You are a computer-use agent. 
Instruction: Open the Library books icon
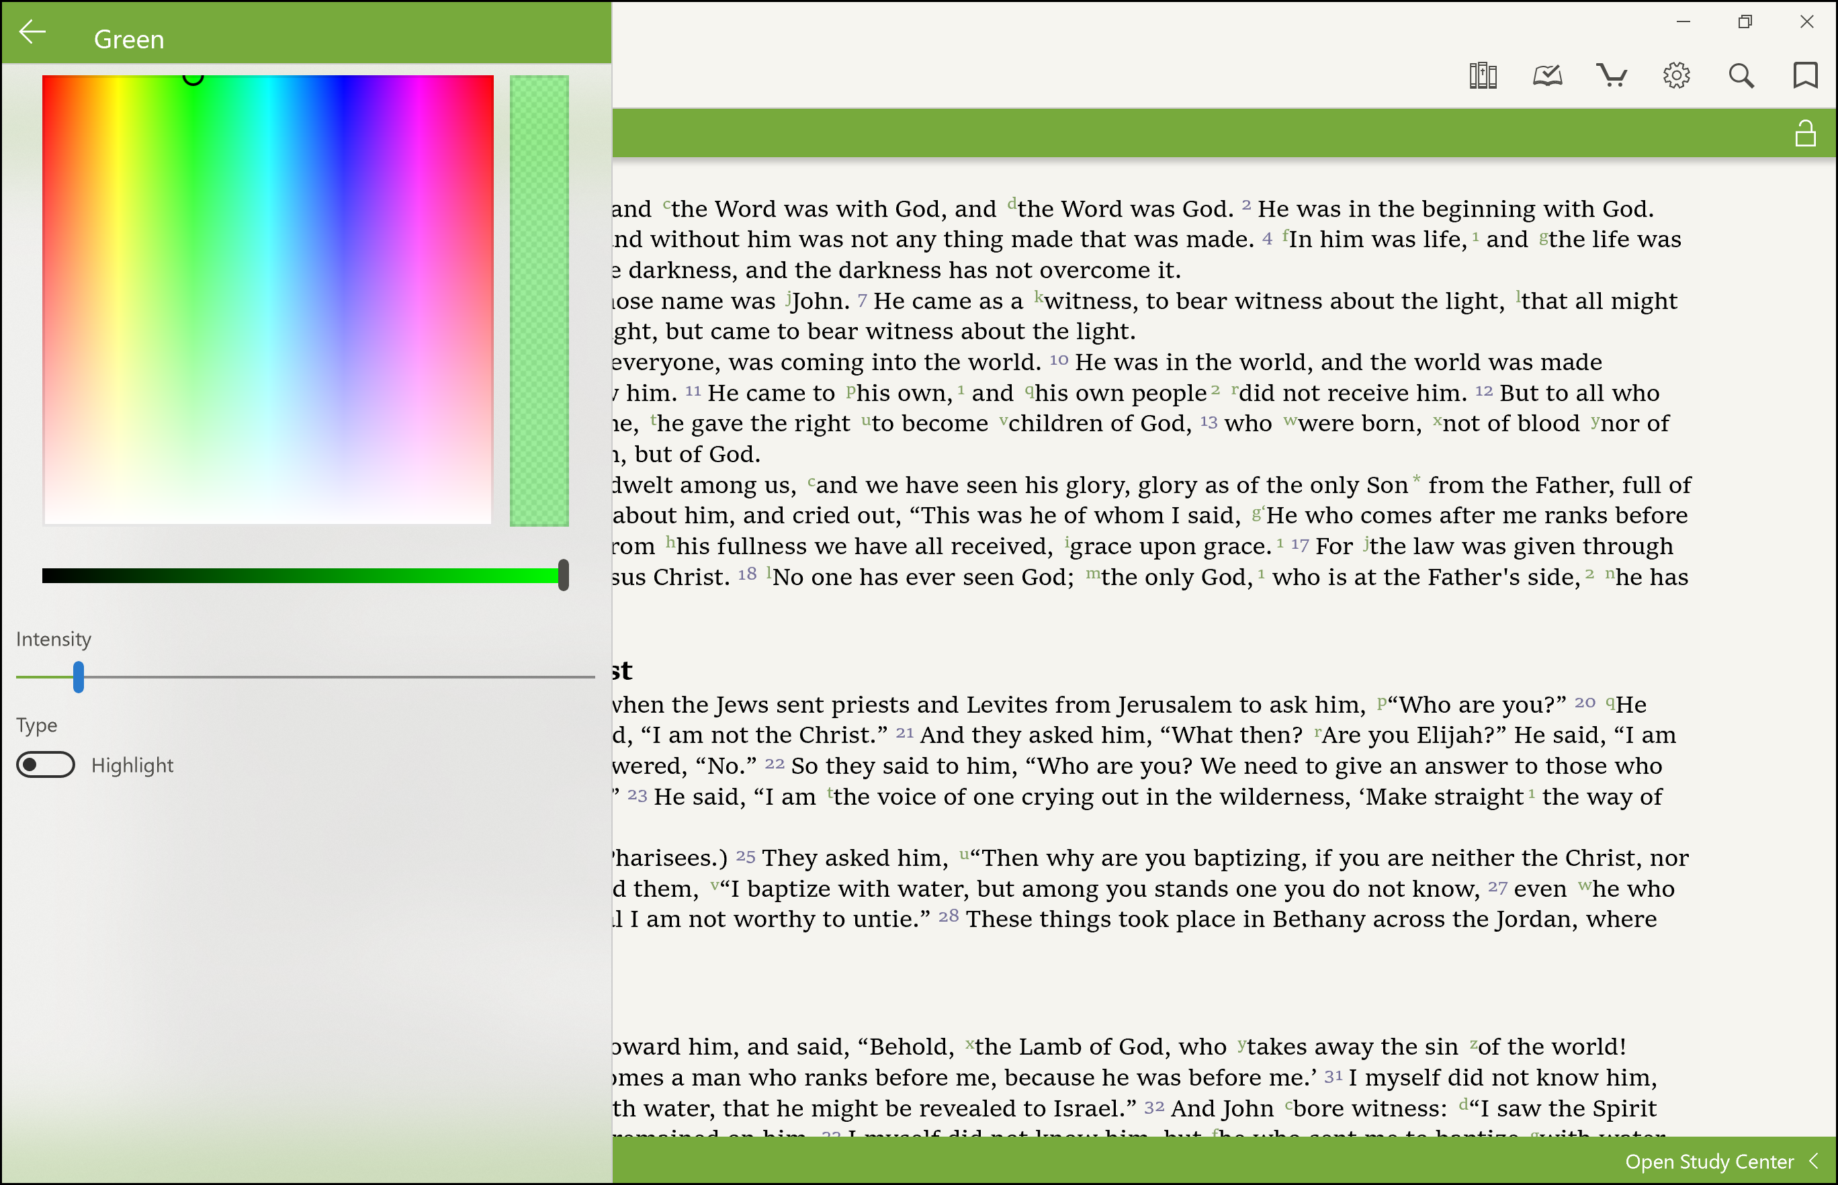[x=1482, y=75]
